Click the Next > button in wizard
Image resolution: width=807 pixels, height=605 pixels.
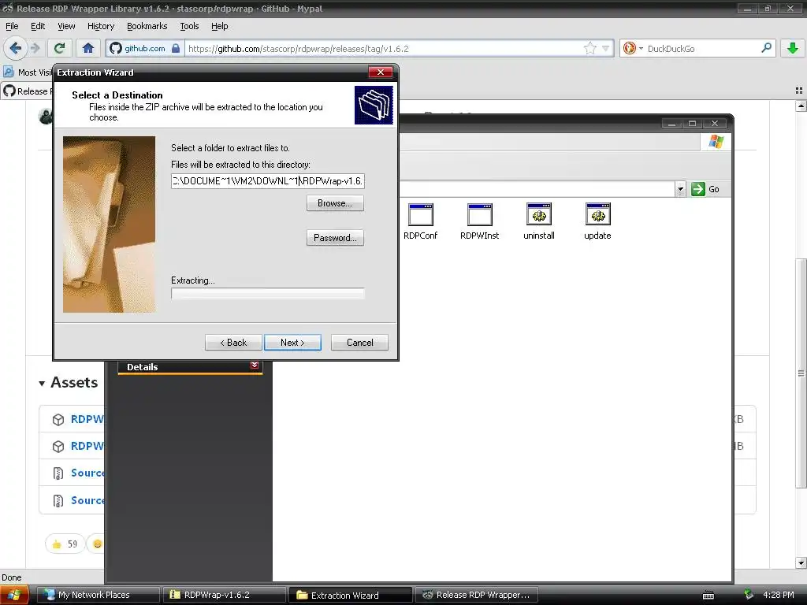pos(292,343)
